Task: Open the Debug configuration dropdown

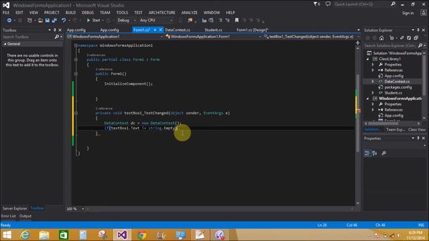Action: (x=127, y=20)
